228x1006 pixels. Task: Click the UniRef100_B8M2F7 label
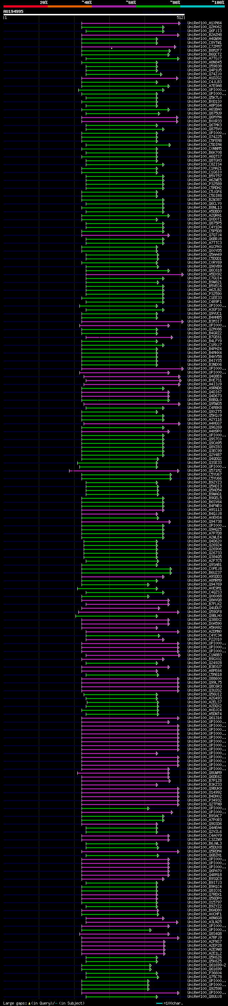tap(204, 50)
